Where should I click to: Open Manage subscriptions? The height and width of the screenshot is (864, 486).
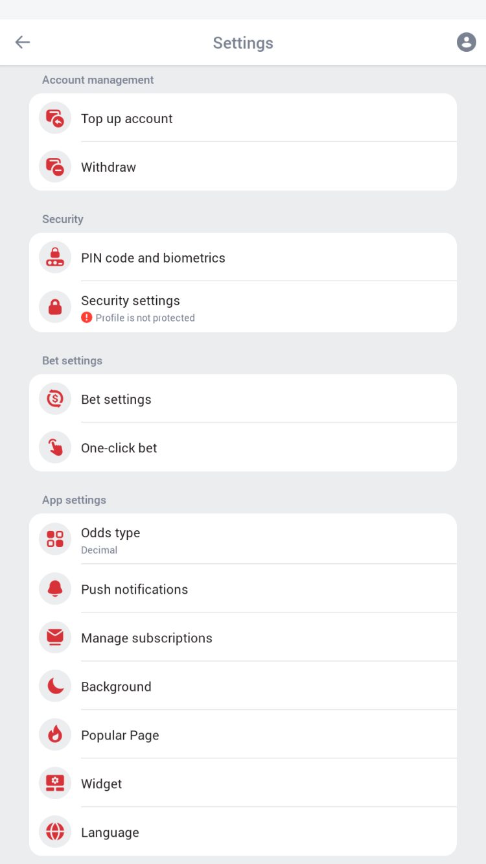tap(146, 638)
